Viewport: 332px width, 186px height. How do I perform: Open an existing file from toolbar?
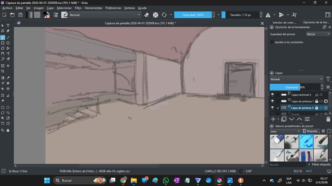(x=12, y=15)
